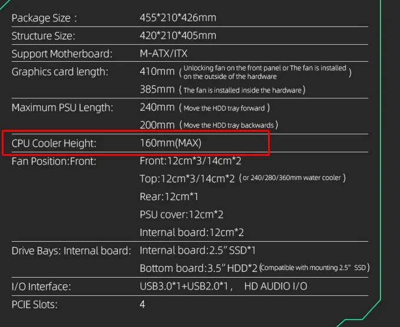Click the M-ATX/ITX value

(163, 54)
